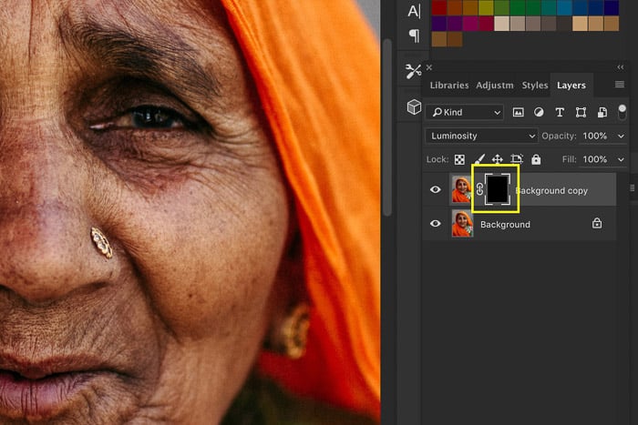Viewport: 638px width, 425px height.
Task: Click the canvas vertical scrollbar thumb
Action: 387,126
